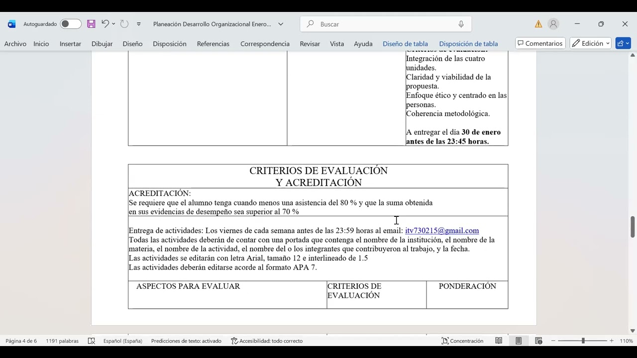Switch to Web Layout view icon
The height and width of the screenshot is (358, 637).
point(538,341)
